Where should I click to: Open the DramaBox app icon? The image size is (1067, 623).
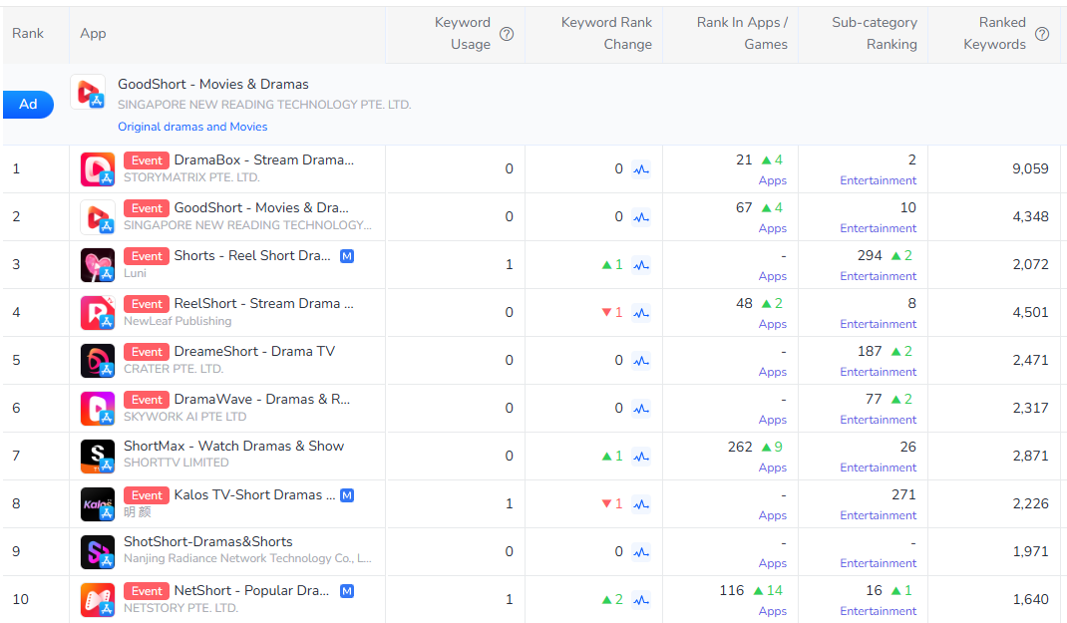coord(98,169)
